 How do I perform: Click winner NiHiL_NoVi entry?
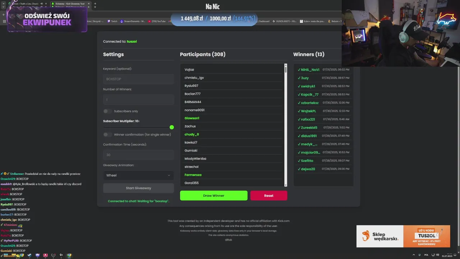coord(323,70)
